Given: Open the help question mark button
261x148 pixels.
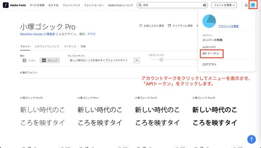Looking at the screenshot, I should click(x=252, y=139).
